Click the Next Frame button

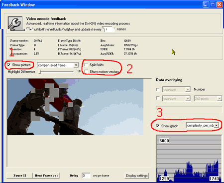tap(46, 176)
